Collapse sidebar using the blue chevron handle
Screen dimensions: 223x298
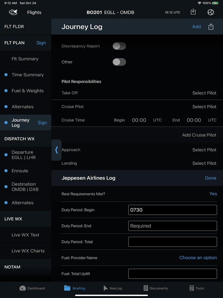[x=56, y=150]
